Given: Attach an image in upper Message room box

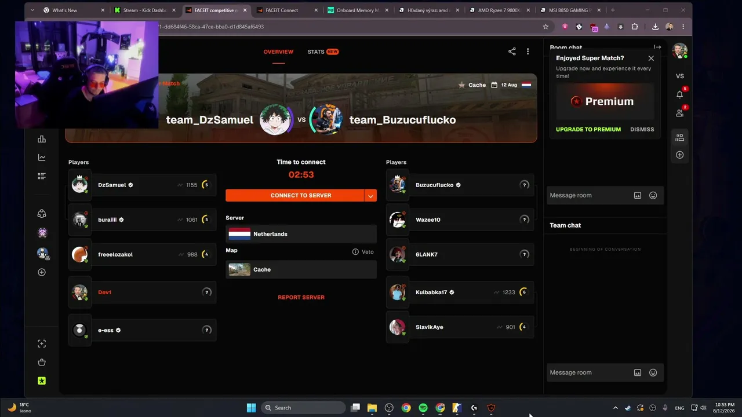Looking at the screenshot, I should pos(638,196).
